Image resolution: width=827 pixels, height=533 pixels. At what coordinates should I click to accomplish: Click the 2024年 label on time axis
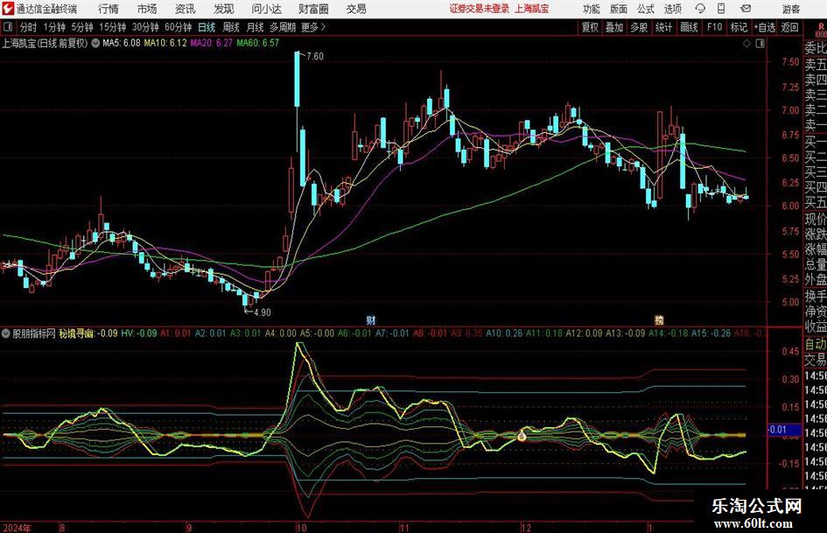(17, 528)
